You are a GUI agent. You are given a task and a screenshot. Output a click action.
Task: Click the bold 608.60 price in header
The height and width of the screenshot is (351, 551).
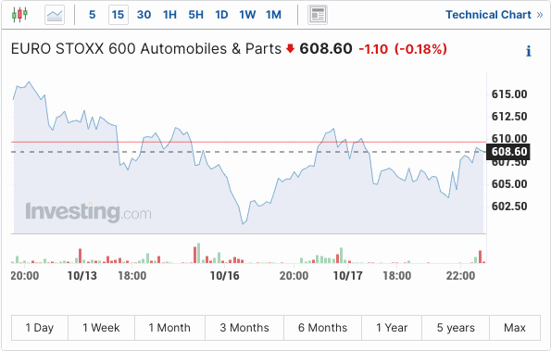(326, 48)
